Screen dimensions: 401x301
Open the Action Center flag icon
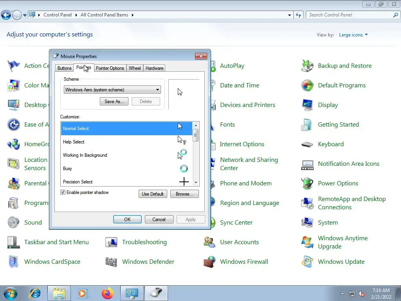[14, 66]
